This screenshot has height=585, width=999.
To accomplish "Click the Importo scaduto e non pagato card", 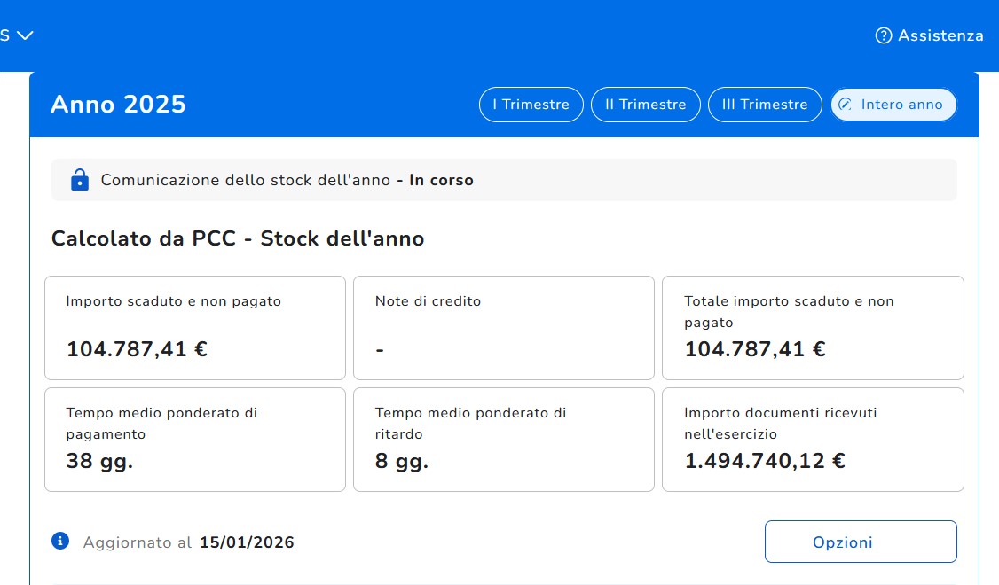I will [195, 327].
